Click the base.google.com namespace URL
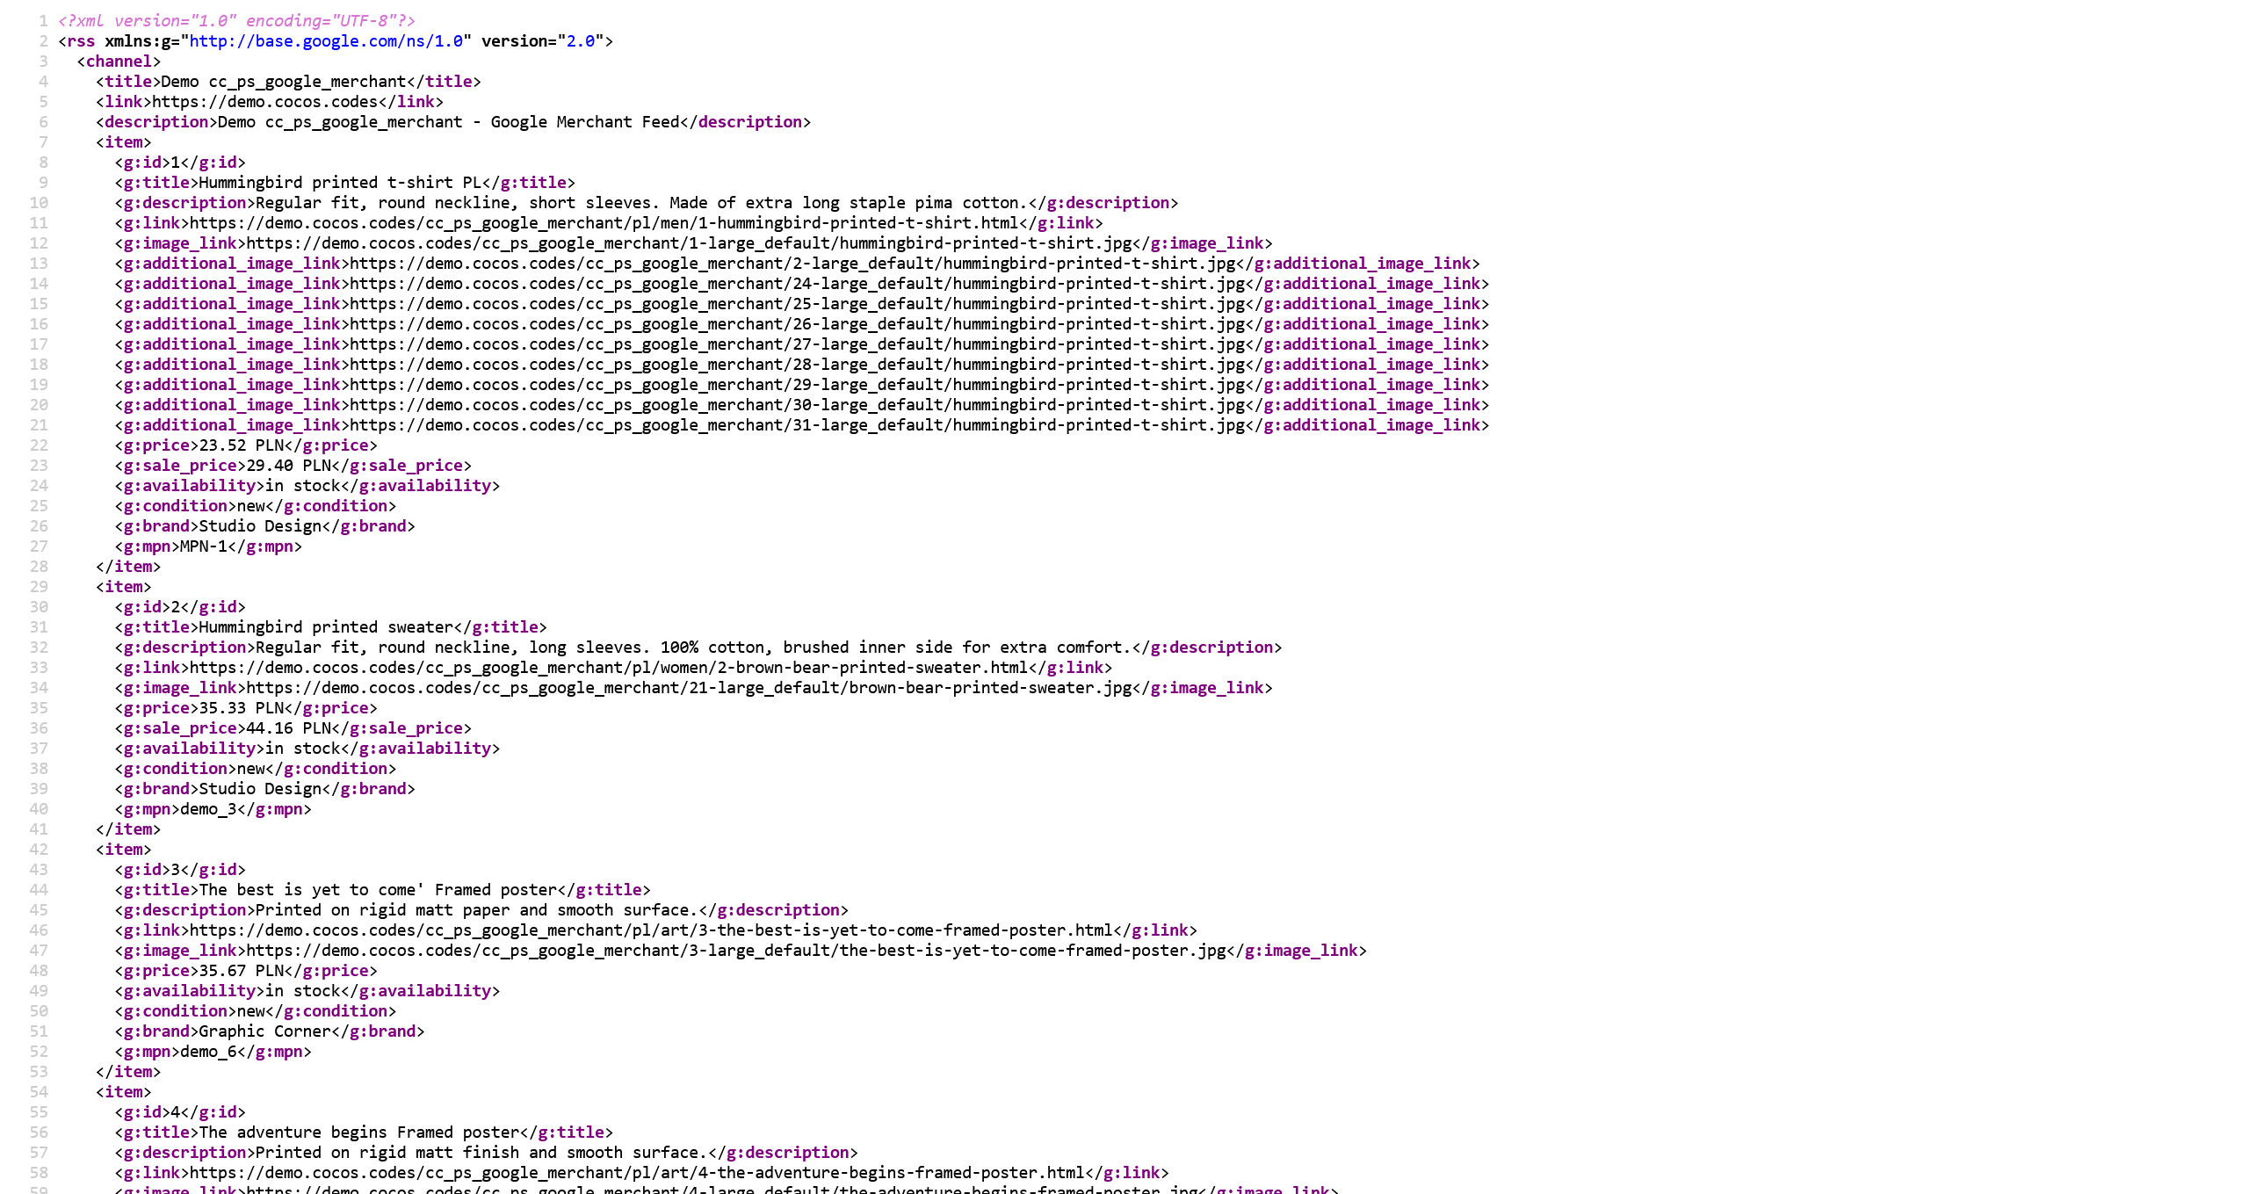This screenshot has height=1194, width=2249. [x=326, y=41]
